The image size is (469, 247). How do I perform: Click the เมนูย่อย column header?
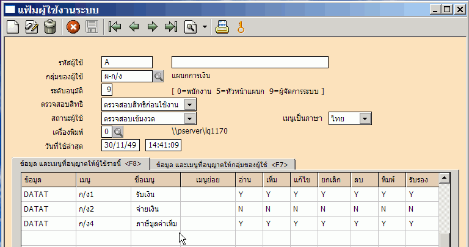coord(208,180)
